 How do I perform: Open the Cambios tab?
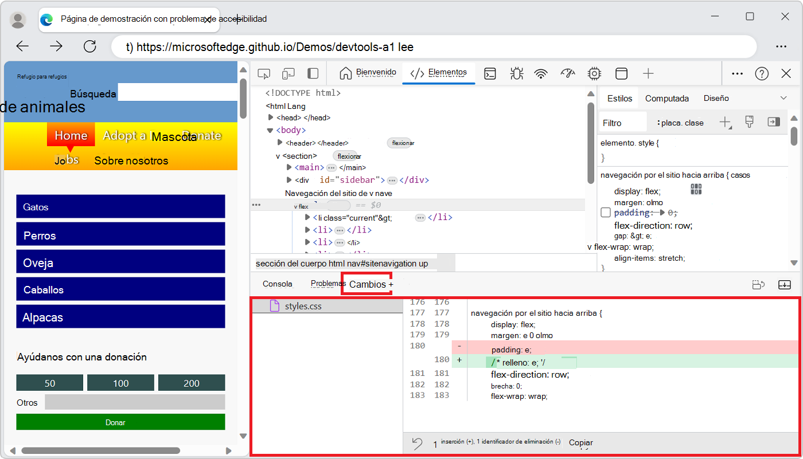(x=366, y=284)
